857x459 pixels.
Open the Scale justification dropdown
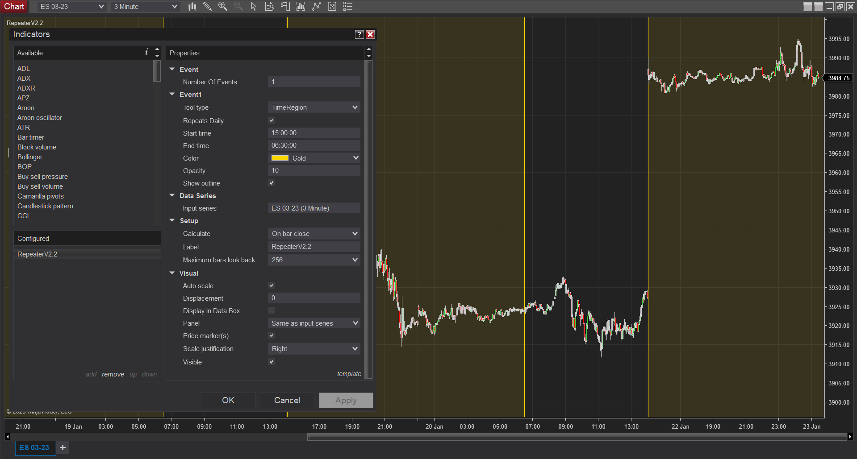314,349
